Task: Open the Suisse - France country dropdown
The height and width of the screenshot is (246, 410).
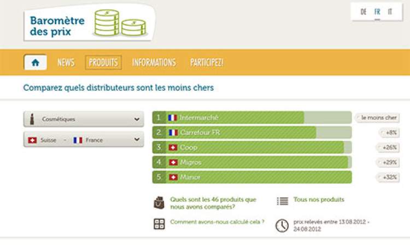Action: tap(84, 139)
